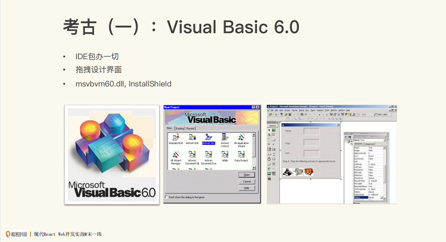This screenshot has width=446, height=242.
Task: Open the Add Form dropdown arrow
Action: tap(278, 114)
